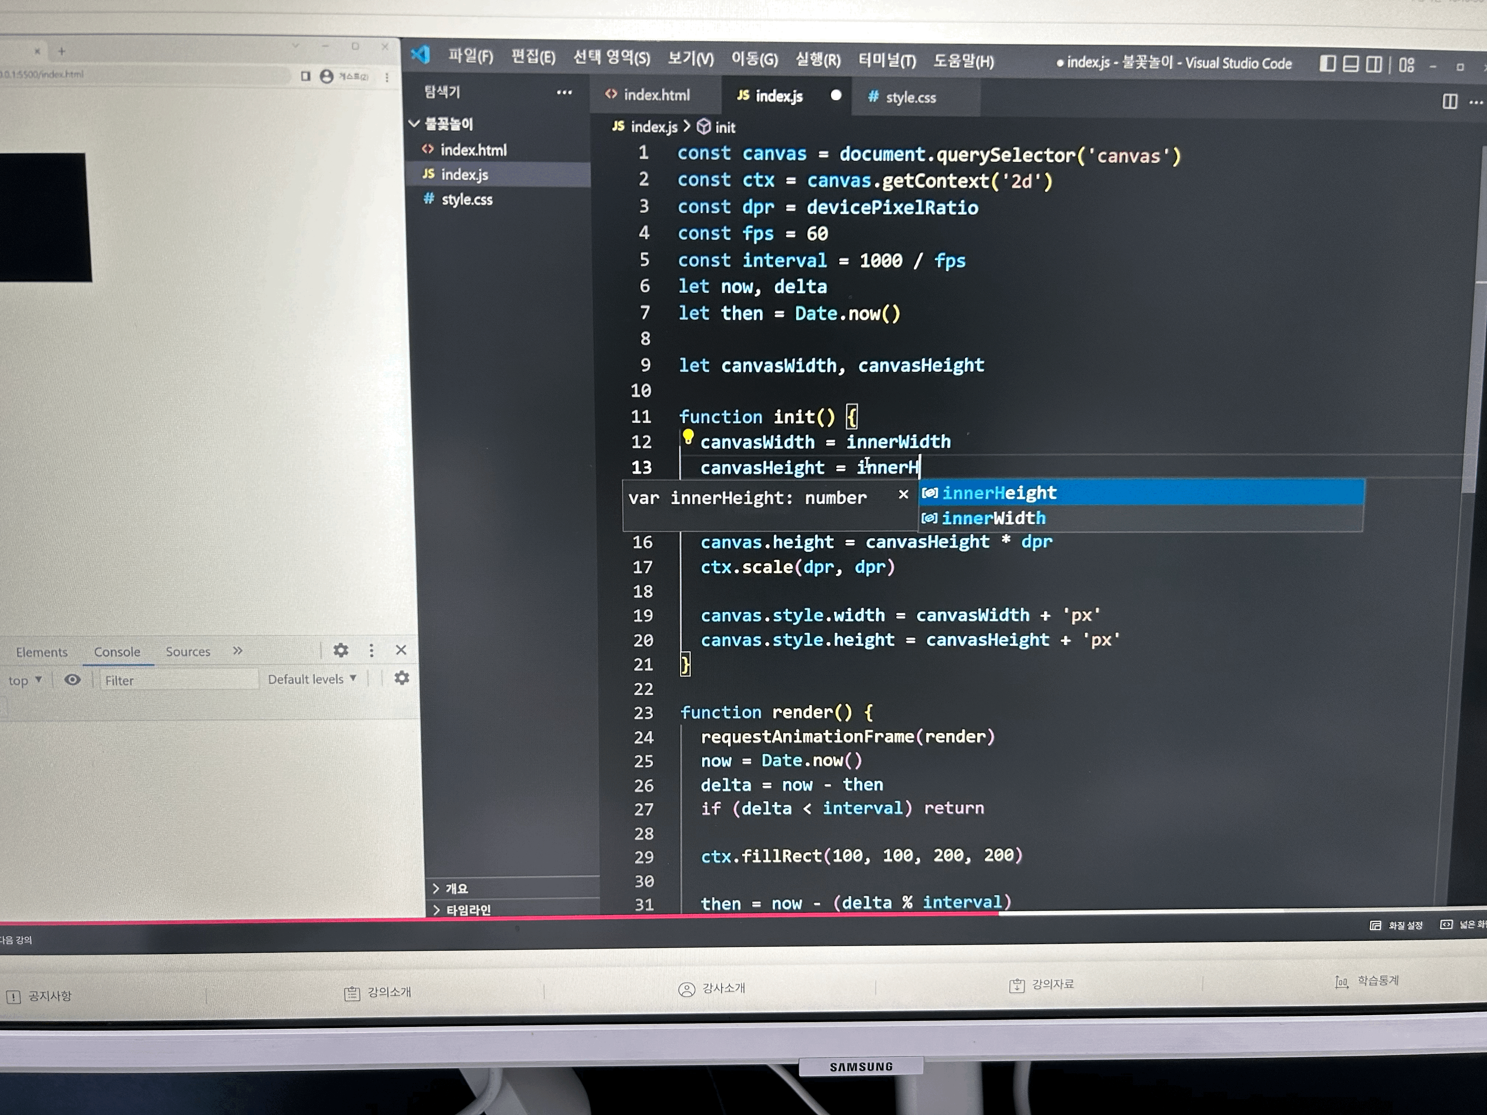Open the 편집(E) menu
Viewport: 1487px width, 1115px height.
coord(533,56)
